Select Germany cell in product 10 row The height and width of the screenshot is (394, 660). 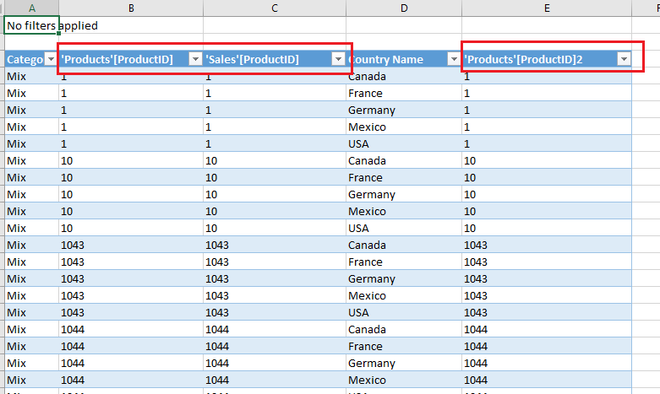(404, 194)
